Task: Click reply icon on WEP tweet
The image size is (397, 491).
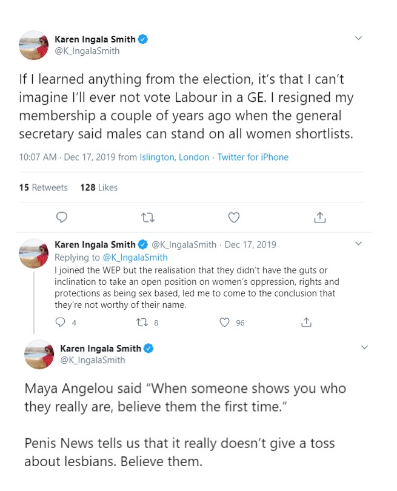Action: click(x=61, y=322)
